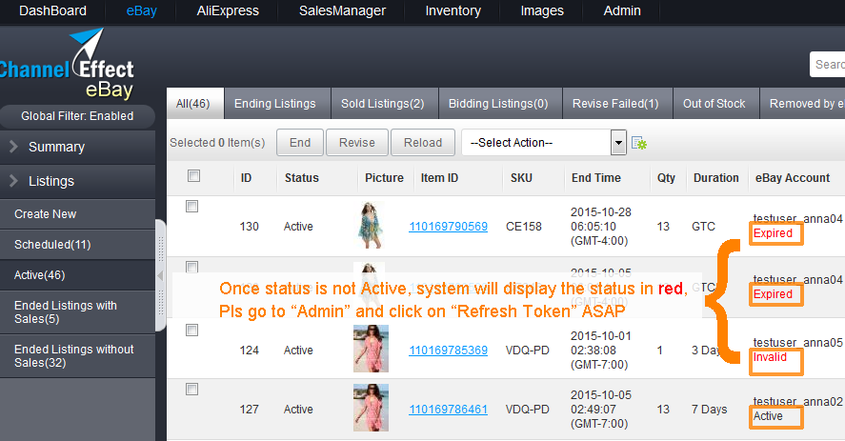Sort by the Duration column header
This screenshot has width=845, height=441.
point(716,178)
